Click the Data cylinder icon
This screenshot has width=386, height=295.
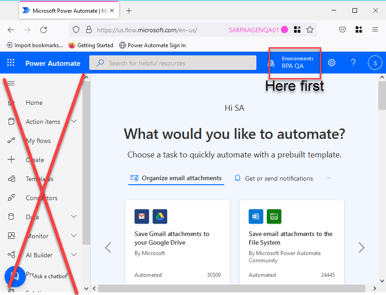(11, 216)
